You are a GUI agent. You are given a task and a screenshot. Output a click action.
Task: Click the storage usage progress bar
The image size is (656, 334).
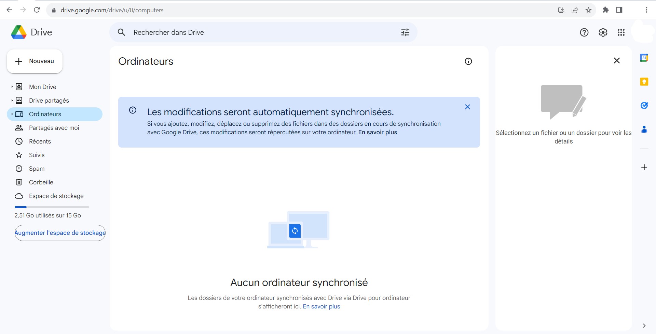point(52,207)
